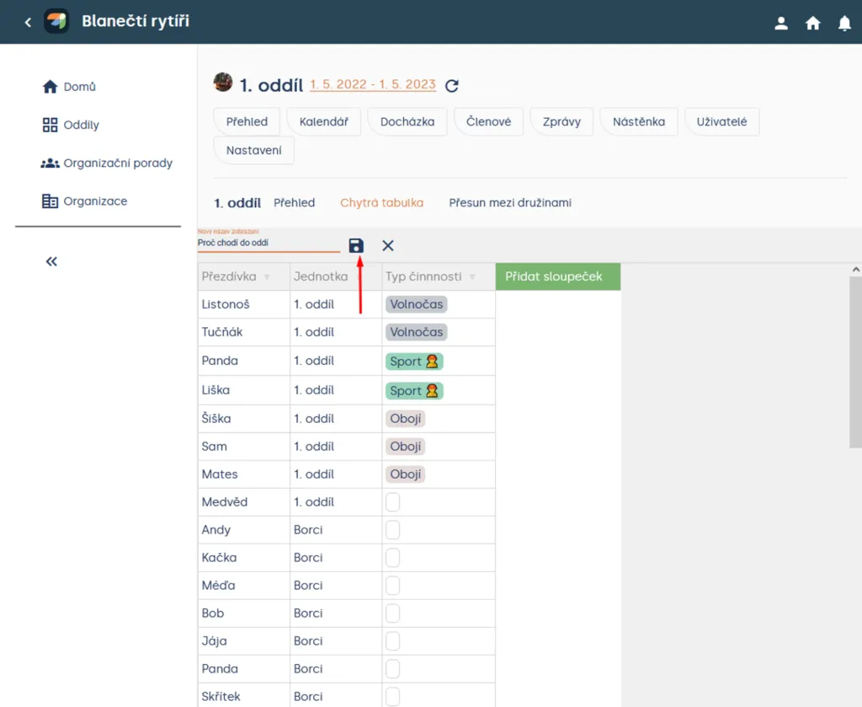Open the date range 1. 5. 2022 - 1. 5. 2023 selector
The image size is (862, 707).
tap(373, 84)
